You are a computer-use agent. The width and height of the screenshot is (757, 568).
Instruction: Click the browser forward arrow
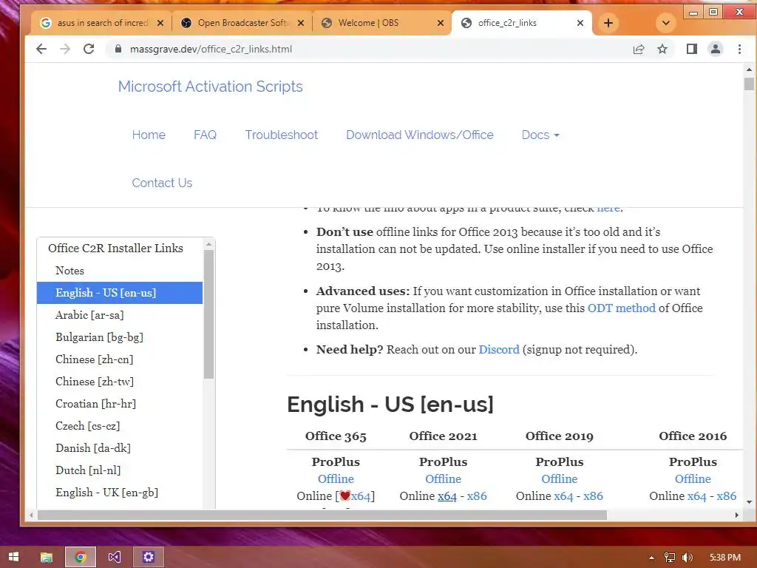[x=65, y=49]
